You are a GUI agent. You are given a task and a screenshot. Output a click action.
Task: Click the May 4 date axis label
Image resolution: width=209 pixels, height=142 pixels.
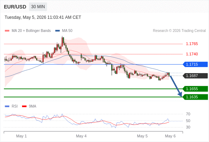click(x=81, y=136)
